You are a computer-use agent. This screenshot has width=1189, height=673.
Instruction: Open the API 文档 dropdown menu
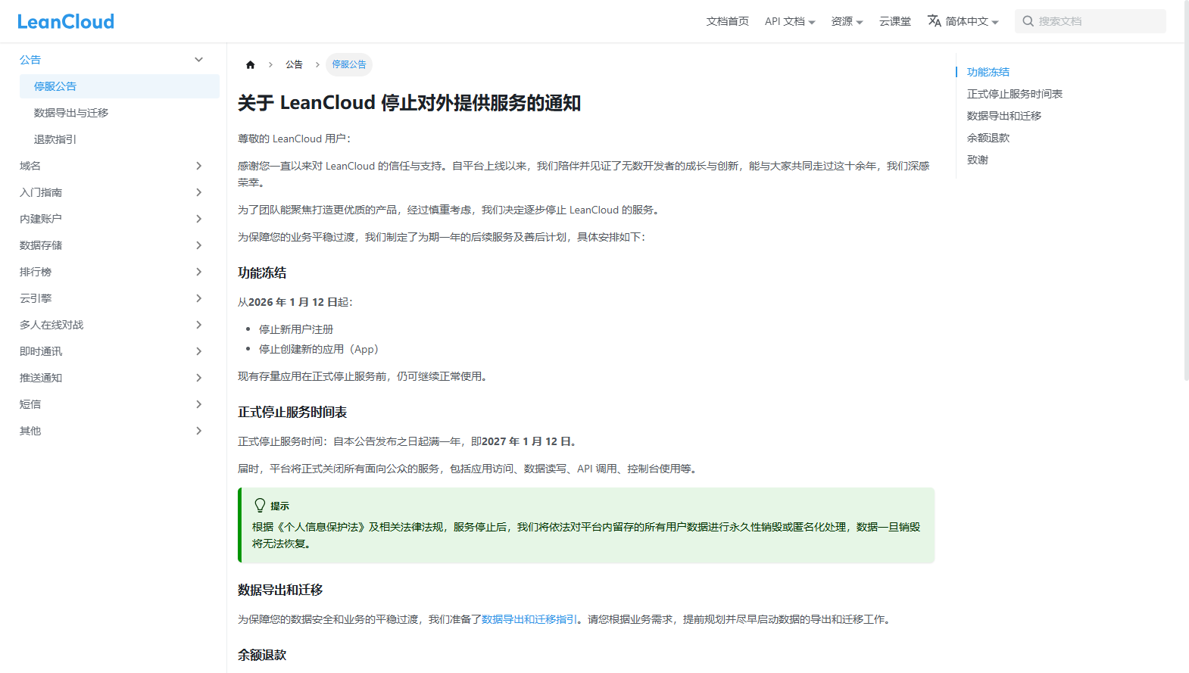[789, 21]
